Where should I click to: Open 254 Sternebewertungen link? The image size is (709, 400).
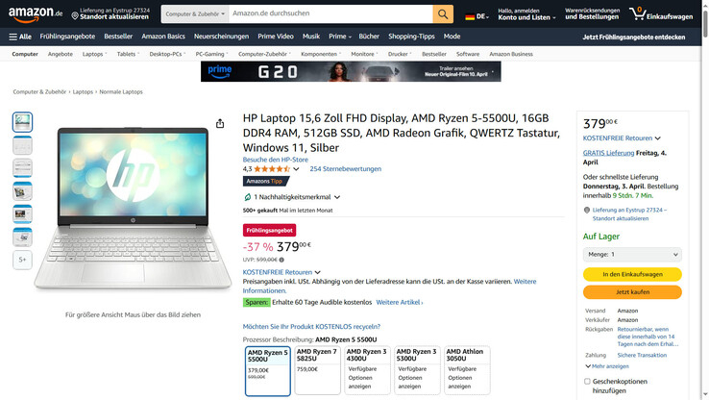[346, 169]
